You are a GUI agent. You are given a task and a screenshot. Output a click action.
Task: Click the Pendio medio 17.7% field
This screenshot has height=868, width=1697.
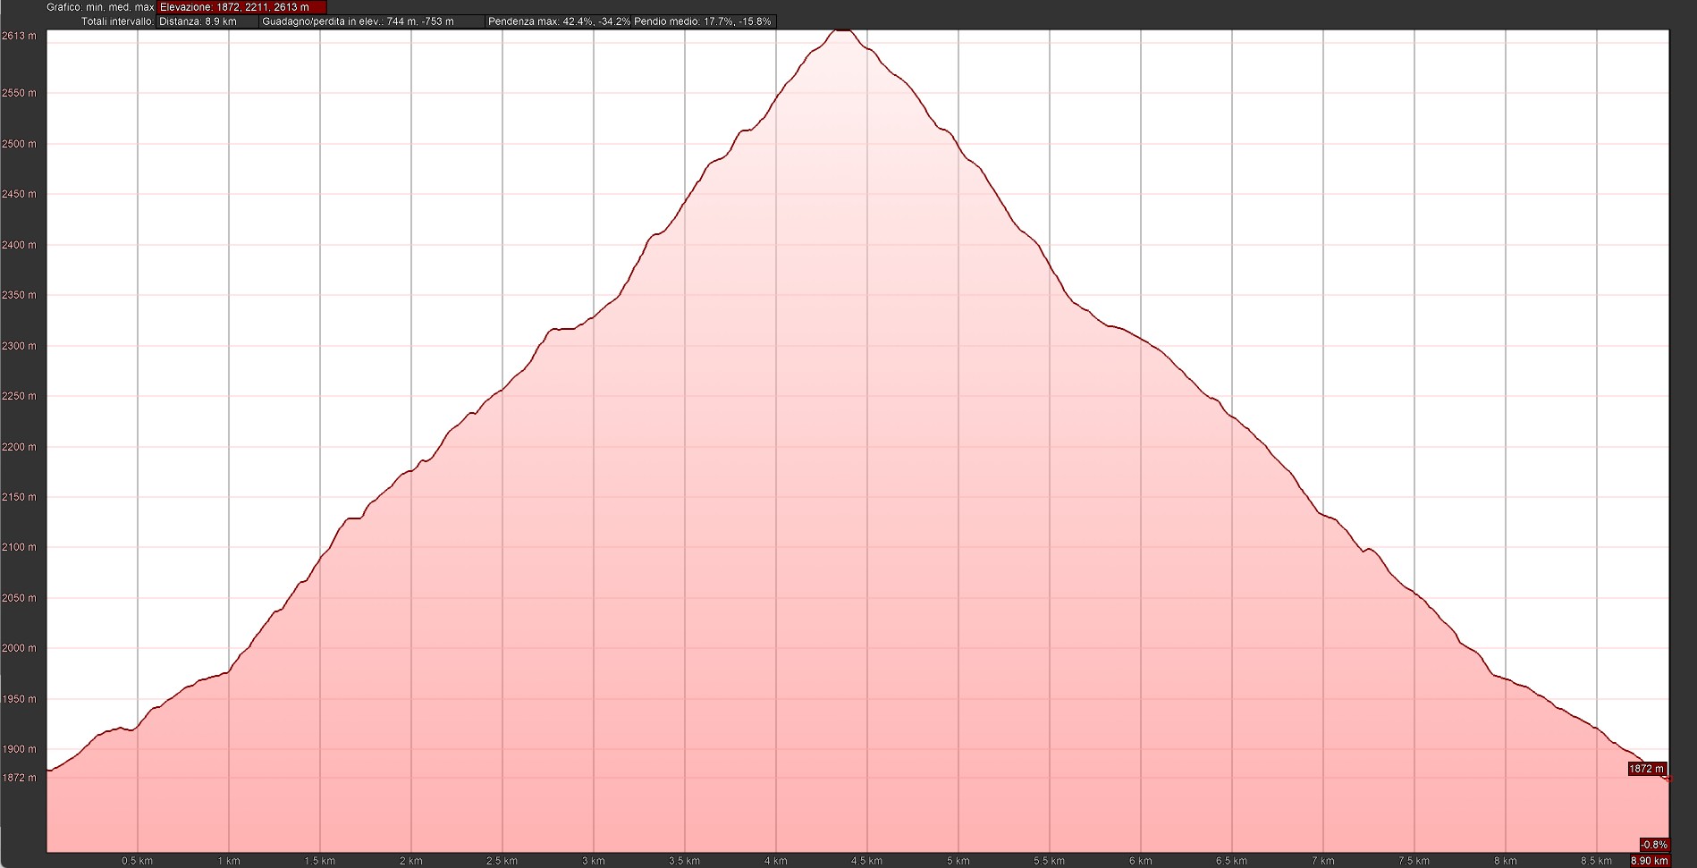click(x=702, y=21)
